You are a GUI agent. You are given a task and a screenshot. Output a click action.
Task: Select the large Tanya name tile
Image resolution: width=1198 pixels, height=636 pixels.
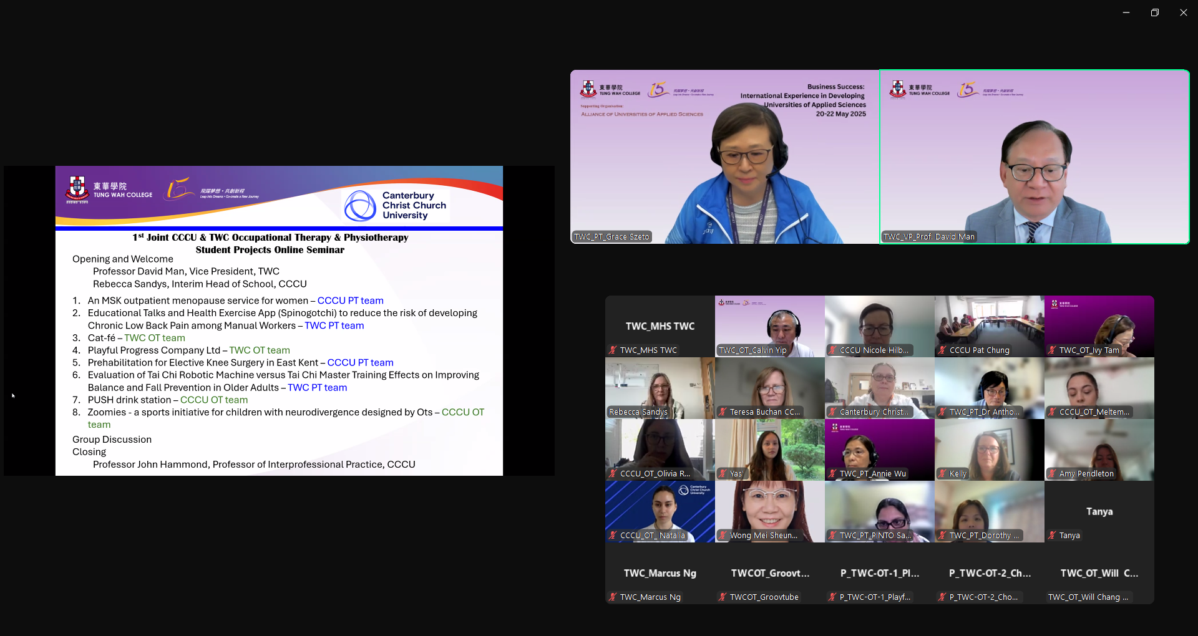1099,511
